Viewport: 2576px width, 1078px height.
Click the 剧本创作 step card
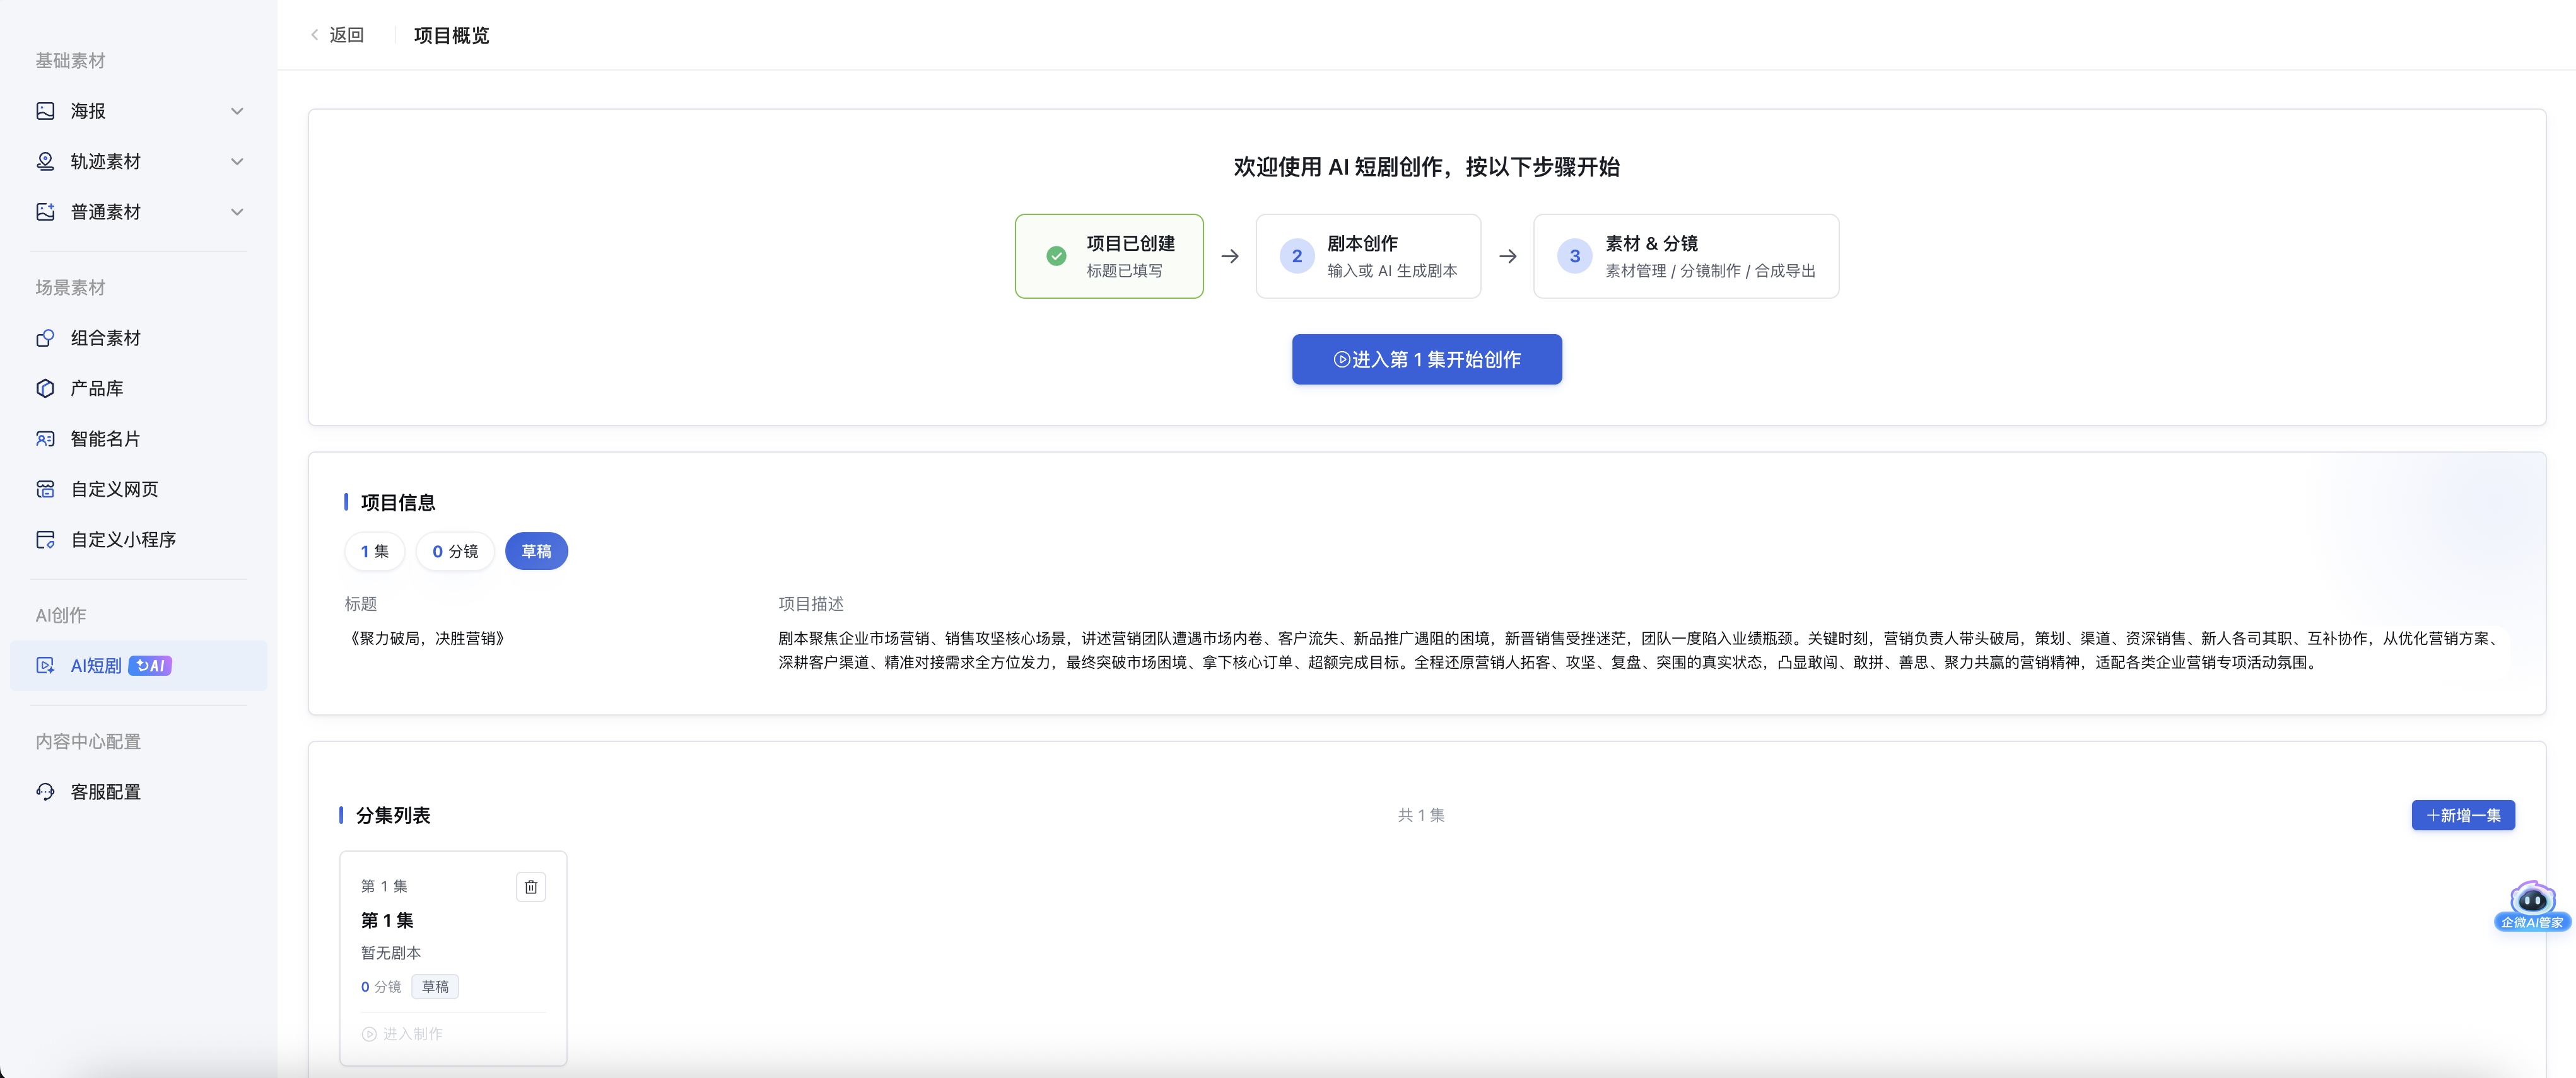[x=1368, y=257]
